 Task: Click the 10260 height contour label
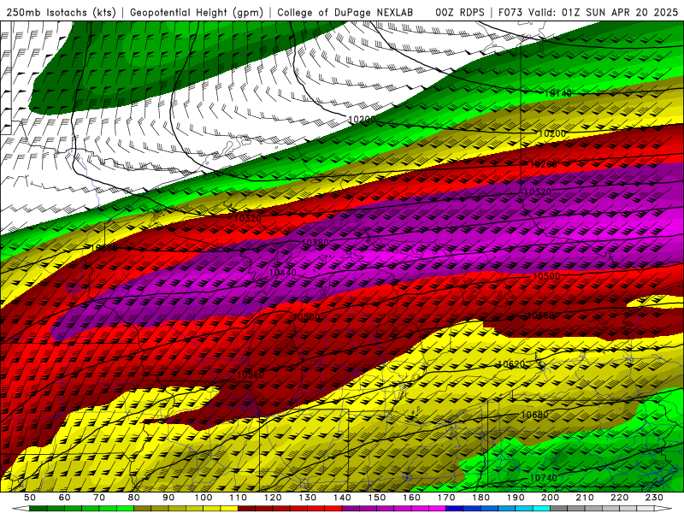[544, 164]
